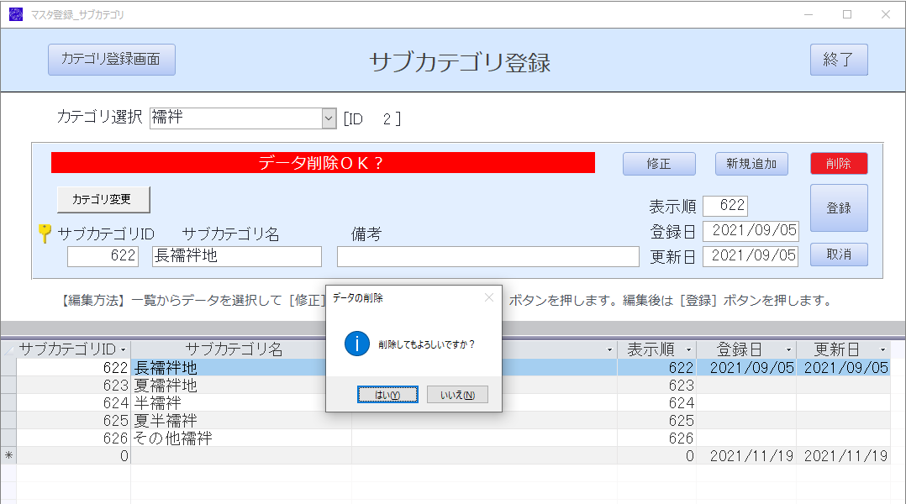Click the データ削除ＯＫ？ red banner
The image size is (906, 504).
[323, 163]
